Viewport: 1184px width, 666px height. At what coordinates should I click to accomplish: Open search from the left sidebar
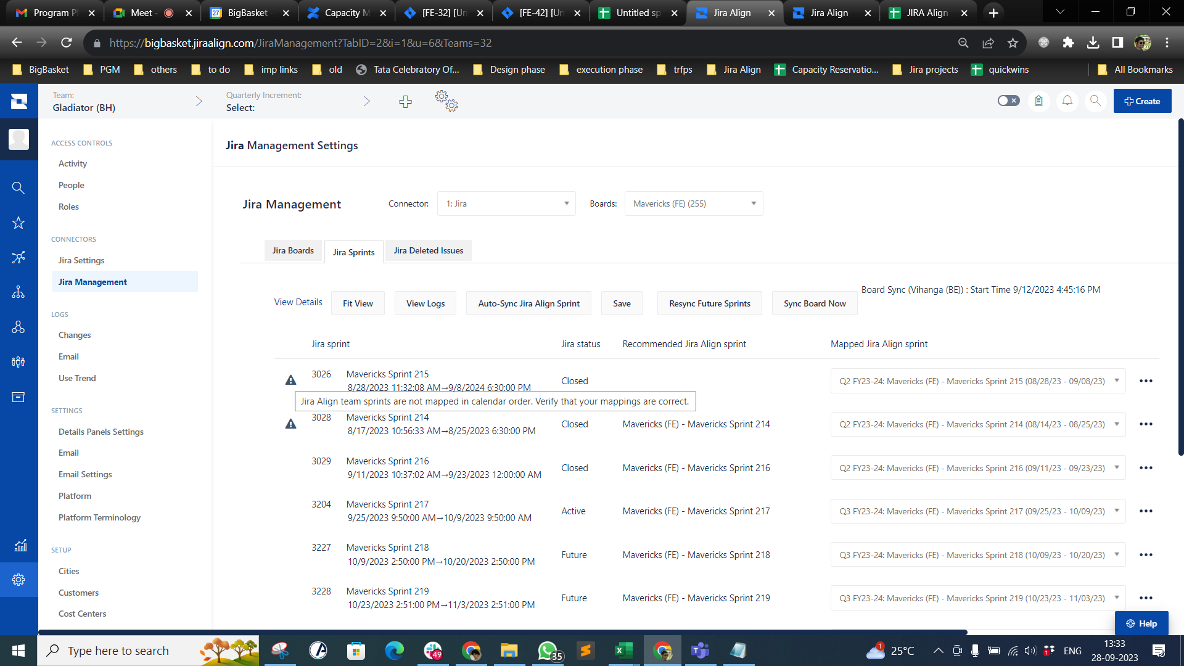tap(18, 187)
